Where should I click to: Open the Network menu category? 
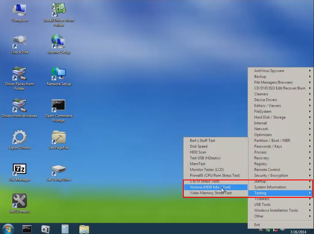280,129
